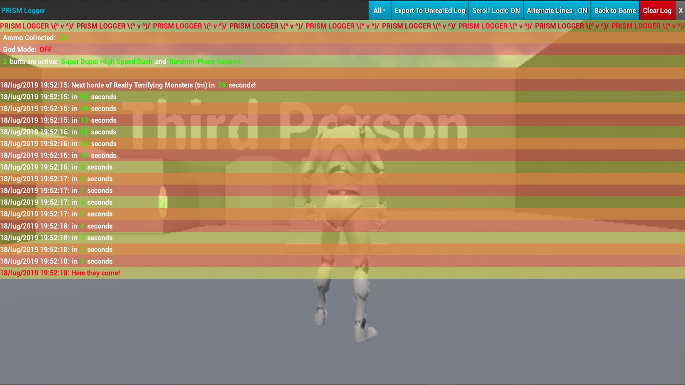Select the Next horde of Monsters entry
The image size is (685, 385).
(x=128, y=85)
